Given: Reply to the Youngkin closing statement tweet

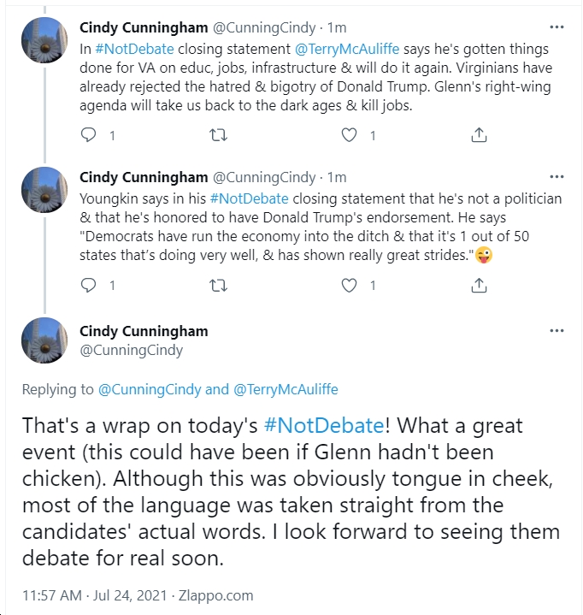Looking at the screenshot, I should pyautogui.click(x=88, y=285).
